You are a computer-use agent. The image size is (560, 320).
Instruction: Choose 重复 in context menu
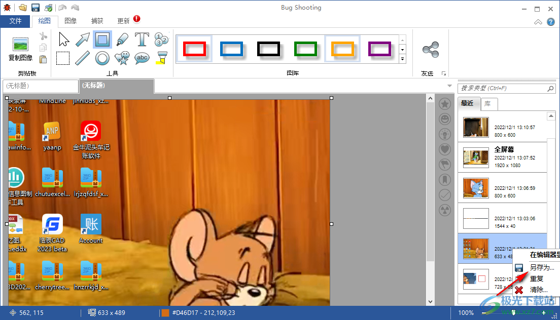[x=537, y=278]
